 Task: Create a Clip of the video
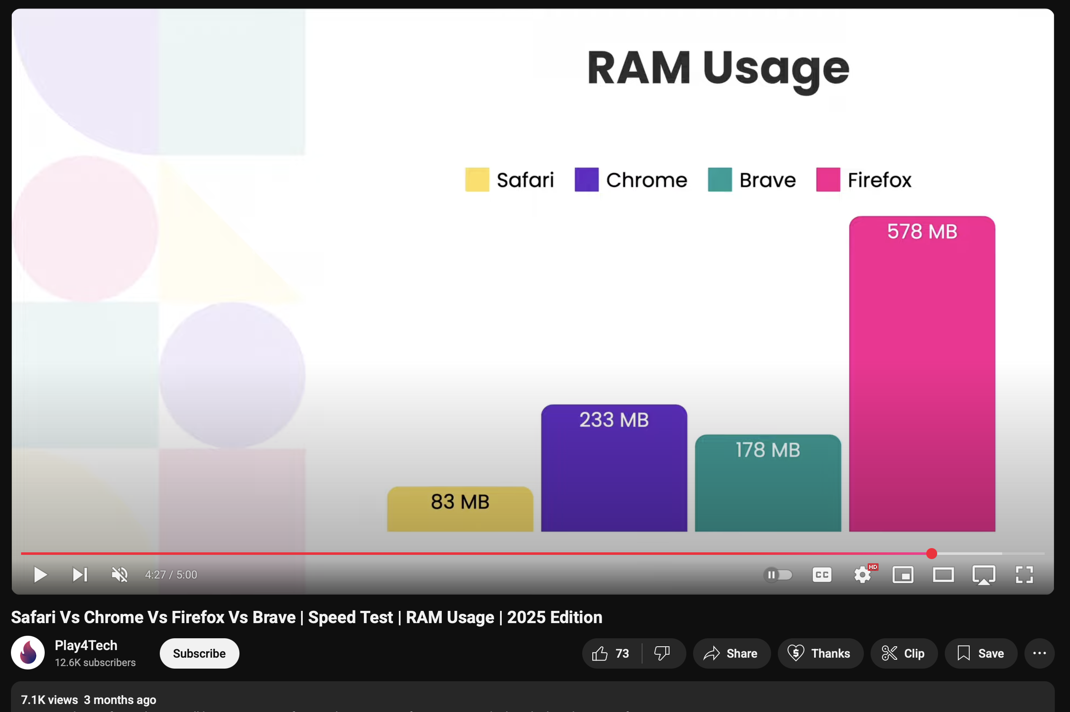point(903,653)
